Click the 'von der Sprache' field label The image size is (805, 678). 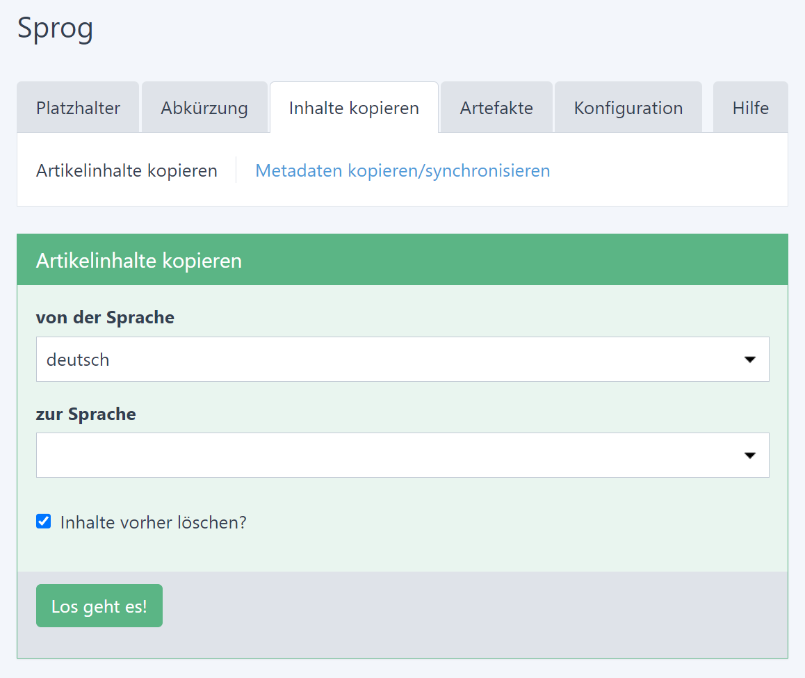[105, 318]
